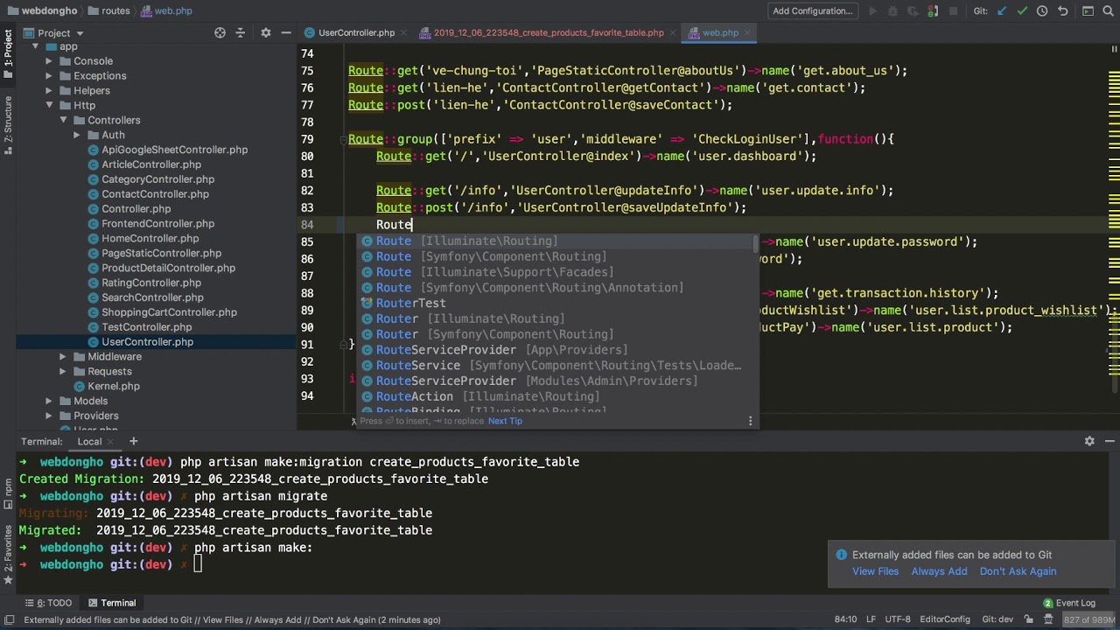
Task: Click the Git: dev branch widget
Action: 996,619
